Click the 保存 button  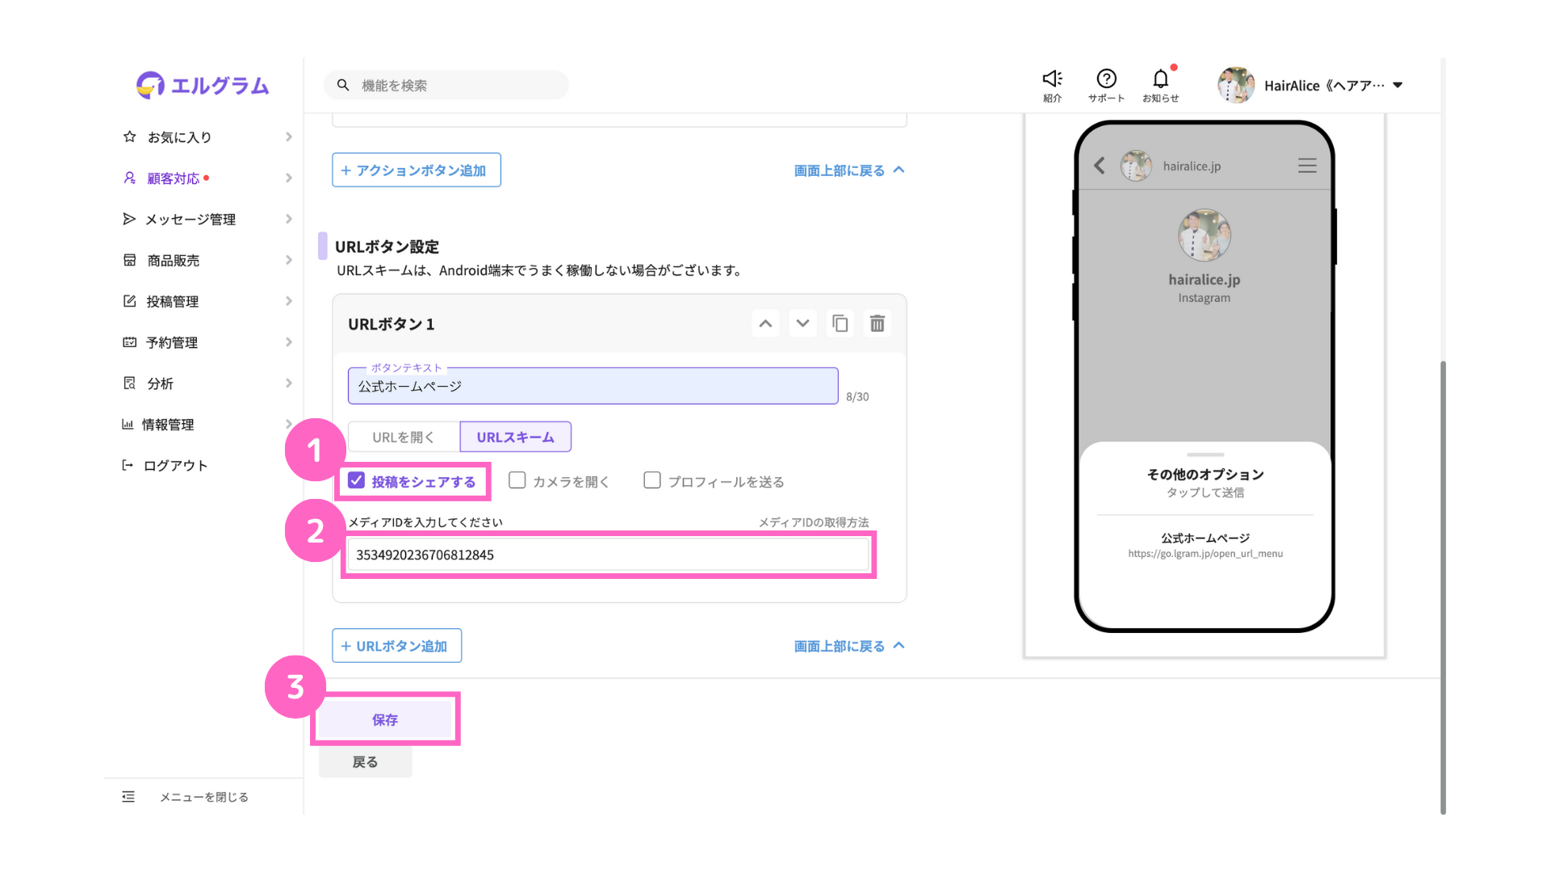385,719
